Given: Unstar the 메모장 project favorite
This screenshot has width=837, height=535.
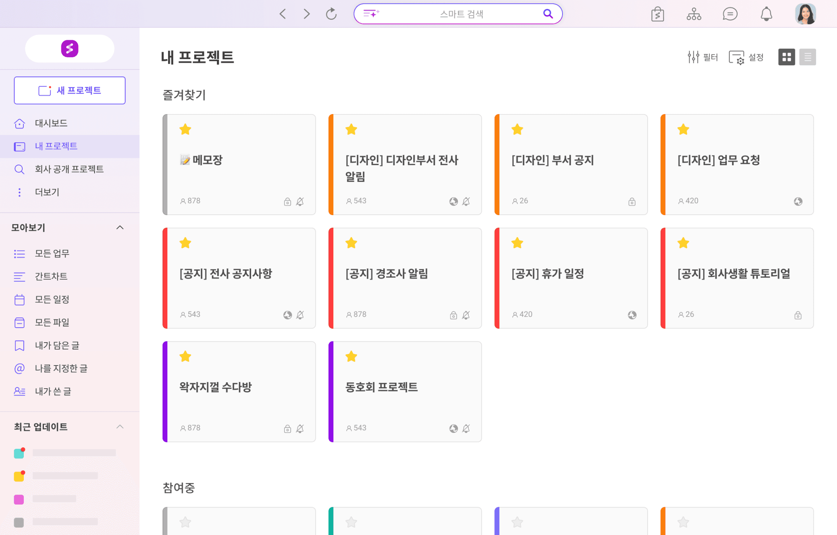Looking at the screenshot, I should point(185,130).
